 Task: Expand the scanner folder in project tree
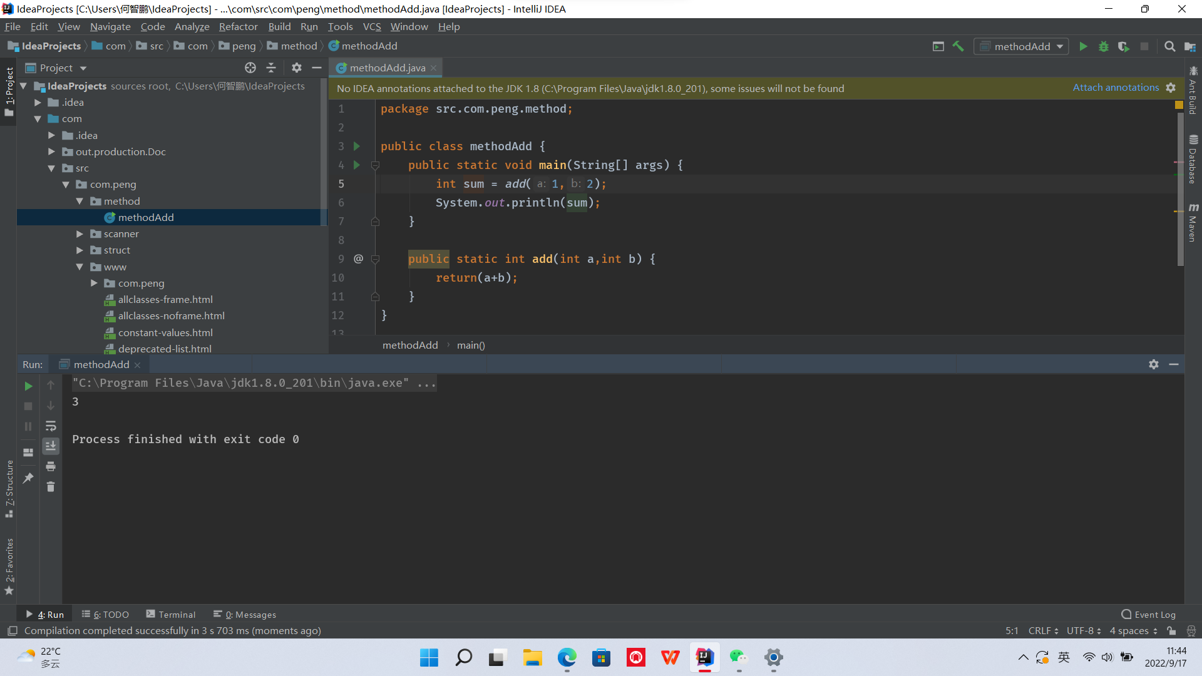80,234
